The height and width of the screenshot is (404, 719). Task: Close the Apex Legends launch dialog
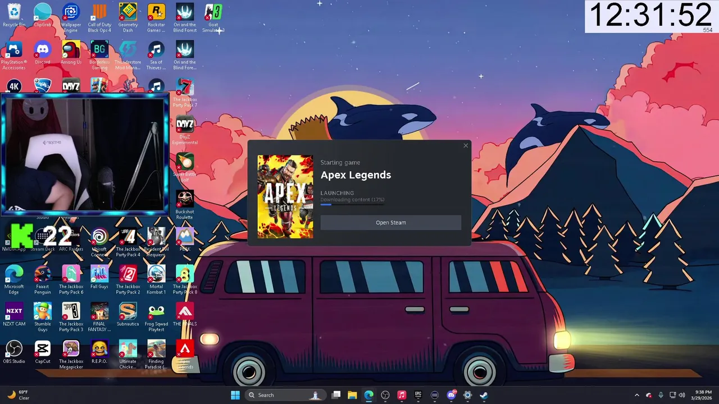click(466, 146)
